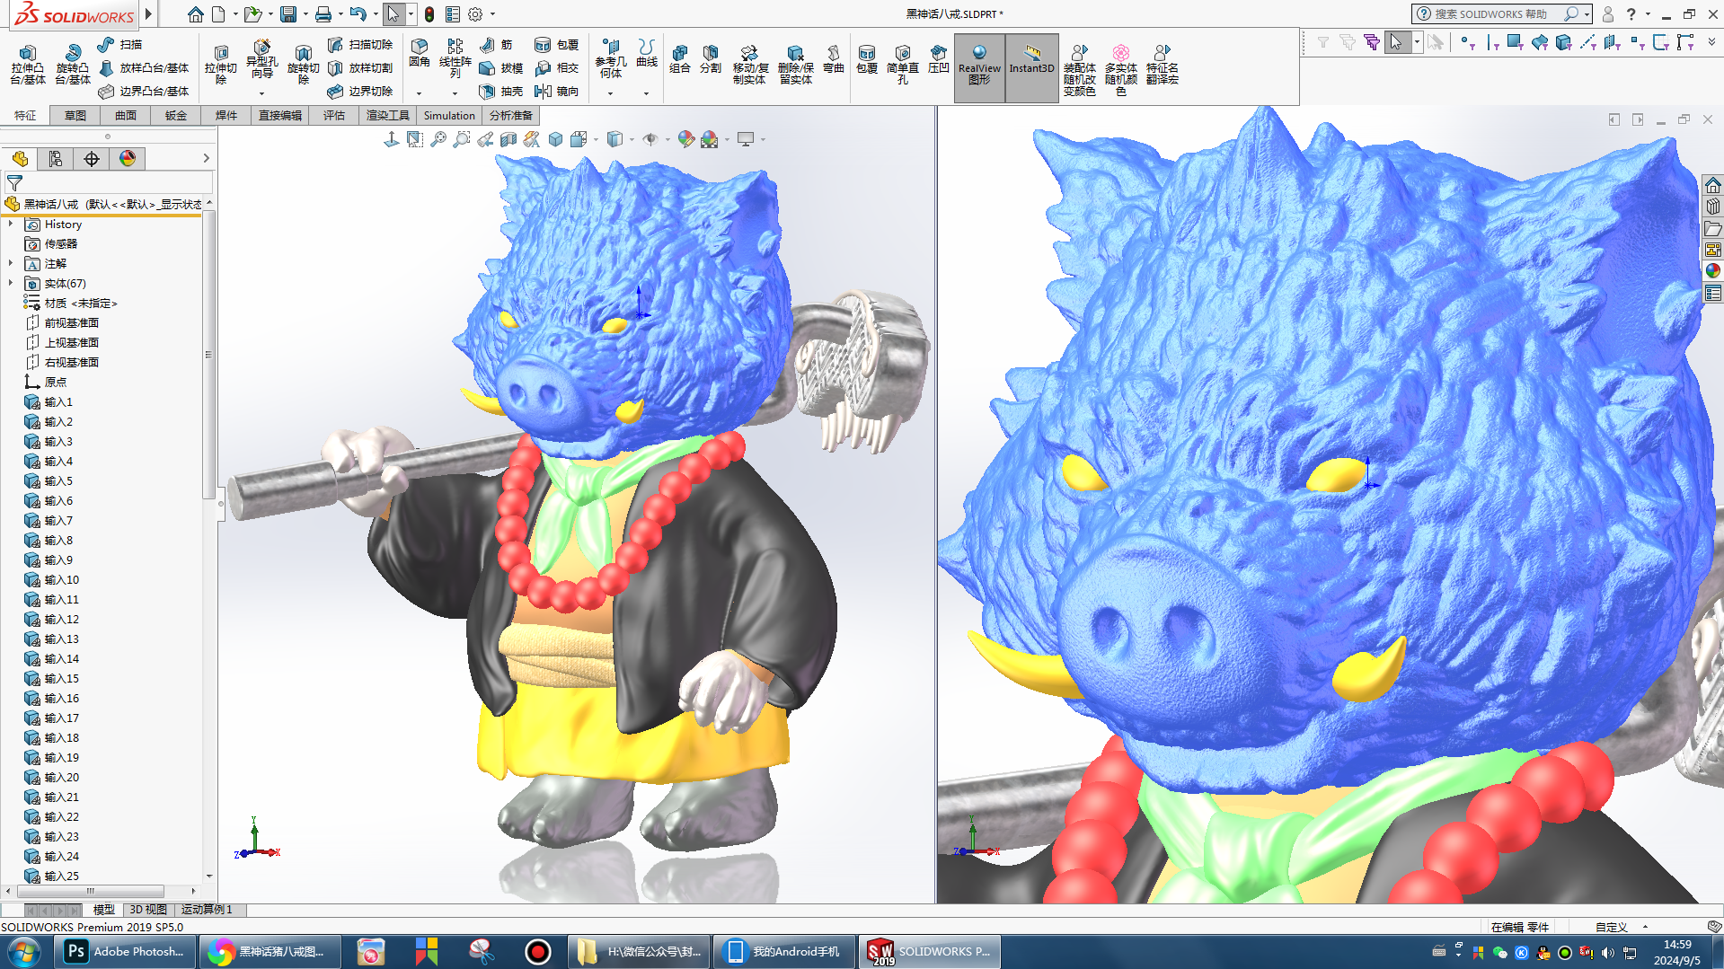Screen dimensions: 1724x969
Task: Select the 材质 <未指定> material item
Action: 72,303
